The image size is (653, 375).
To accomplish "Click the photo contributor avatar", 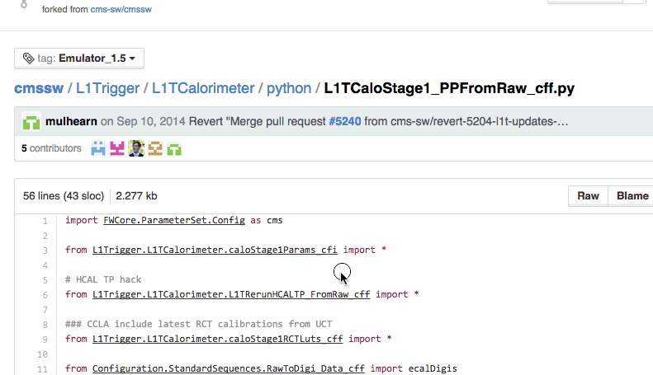I will click(136, 149).
